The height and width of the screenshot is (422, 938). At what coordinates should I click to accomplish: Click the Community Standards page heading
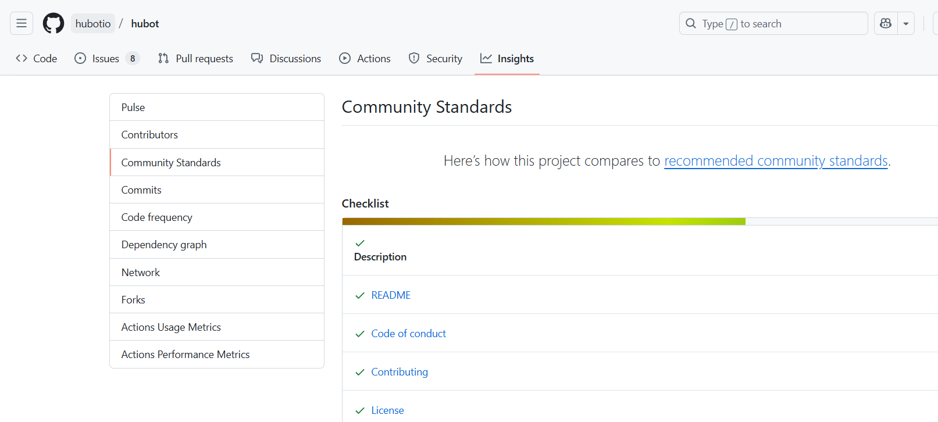427,107
